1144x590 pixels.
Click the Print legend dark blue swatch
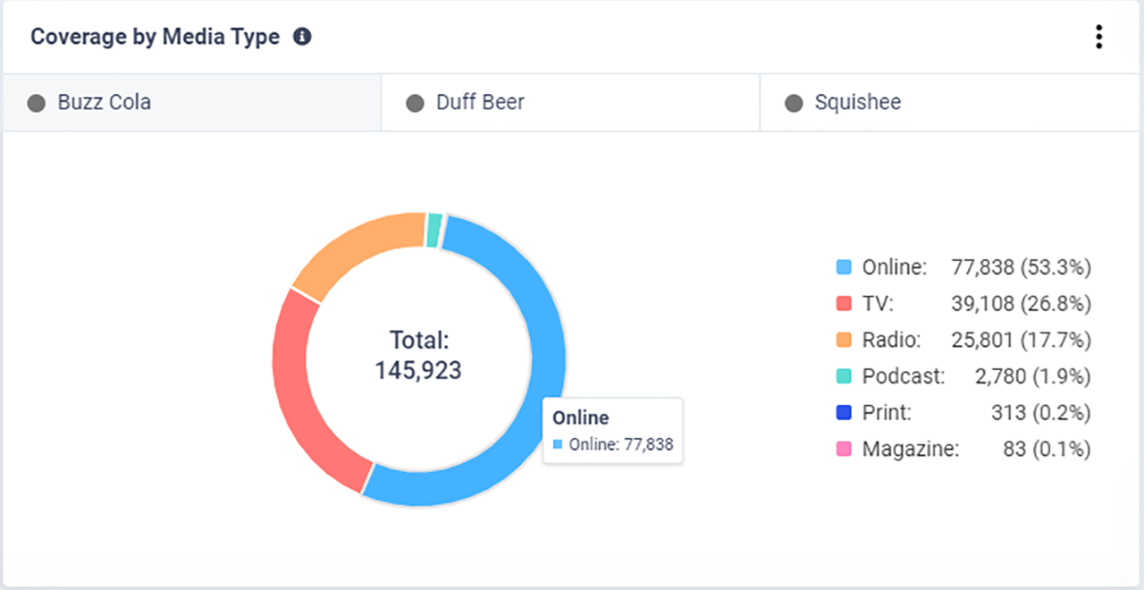click(844, 413)
